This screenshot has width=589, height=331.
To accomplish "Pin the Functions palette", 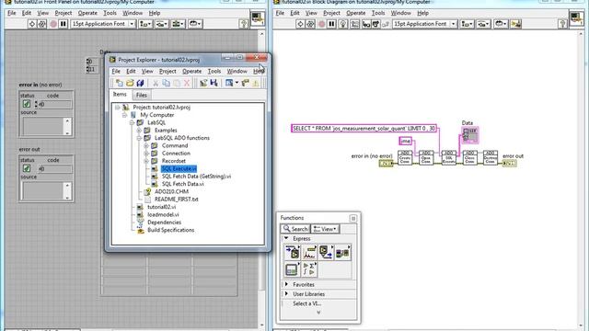I will 353,219.
